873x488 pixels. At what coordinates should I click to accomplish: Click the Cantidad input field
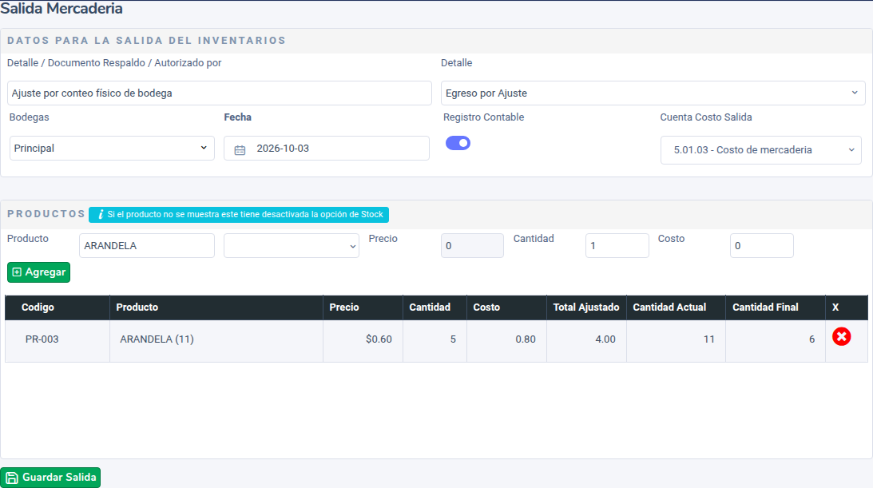pos(617,245)
